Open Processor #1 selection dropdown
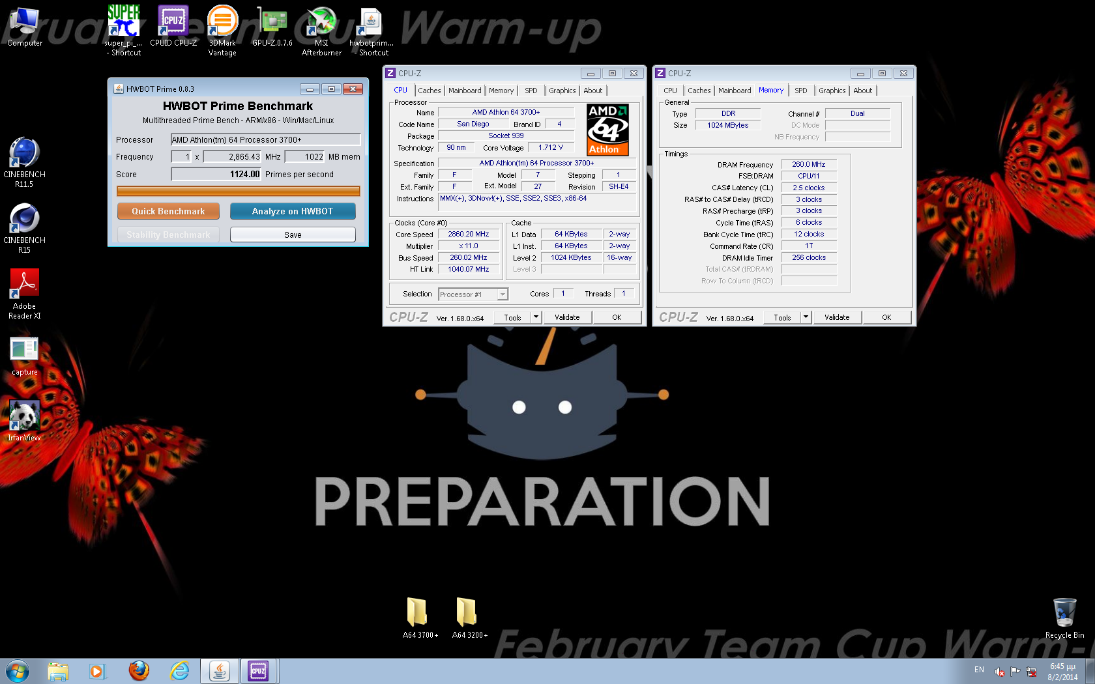This screenshot has width=1095, height=684. (x=473, y=294)
